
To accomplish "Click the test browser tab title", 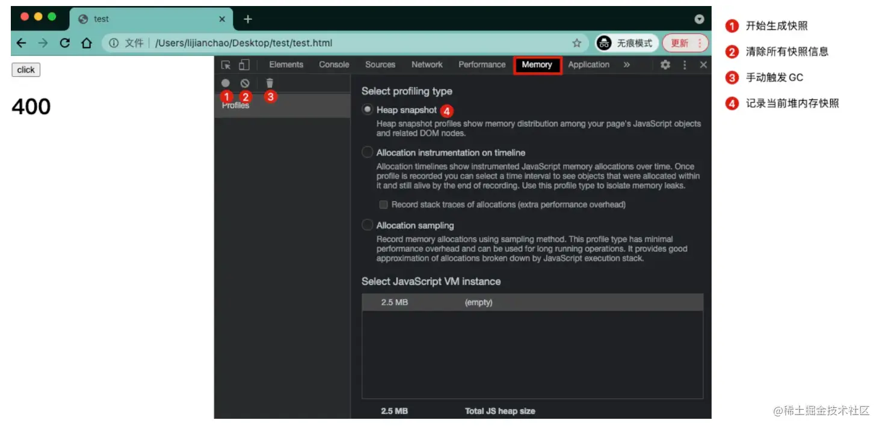I will point(101,19).
